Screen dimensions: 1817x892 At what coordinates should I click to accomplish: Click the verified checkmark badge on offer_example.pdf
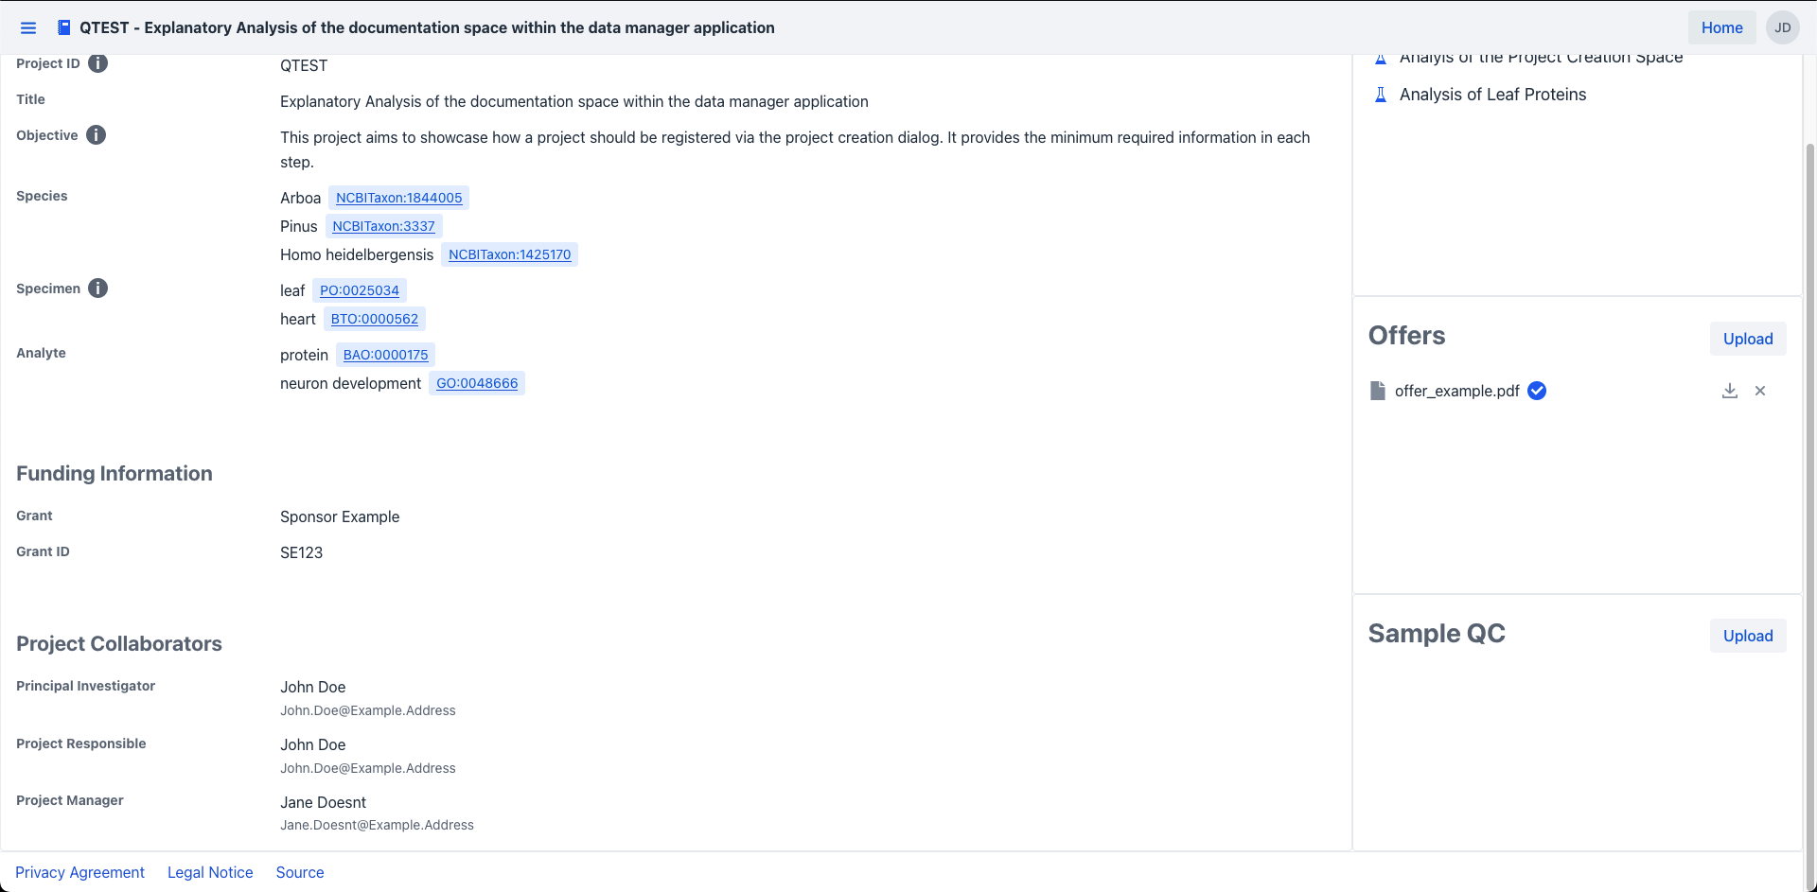(1536, 390)
